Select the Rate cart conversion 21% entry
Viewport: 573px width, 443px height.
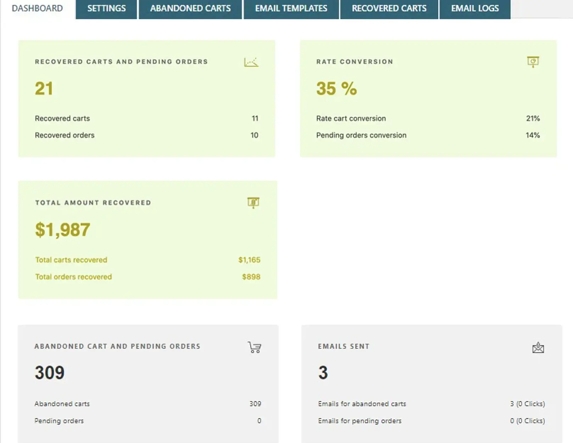[532, 118]
